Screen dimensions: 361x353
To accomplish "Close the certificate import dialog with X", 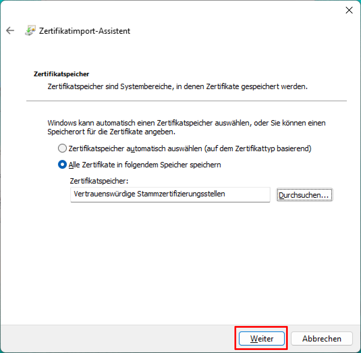I will (x=349, y=10).
